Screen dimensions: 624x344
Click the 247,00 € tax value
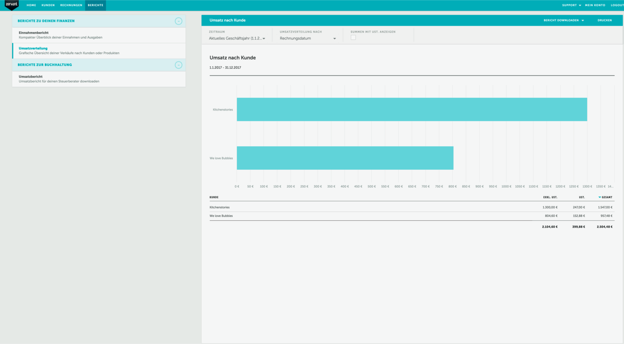pyautogui.click(x=579, y=207)
